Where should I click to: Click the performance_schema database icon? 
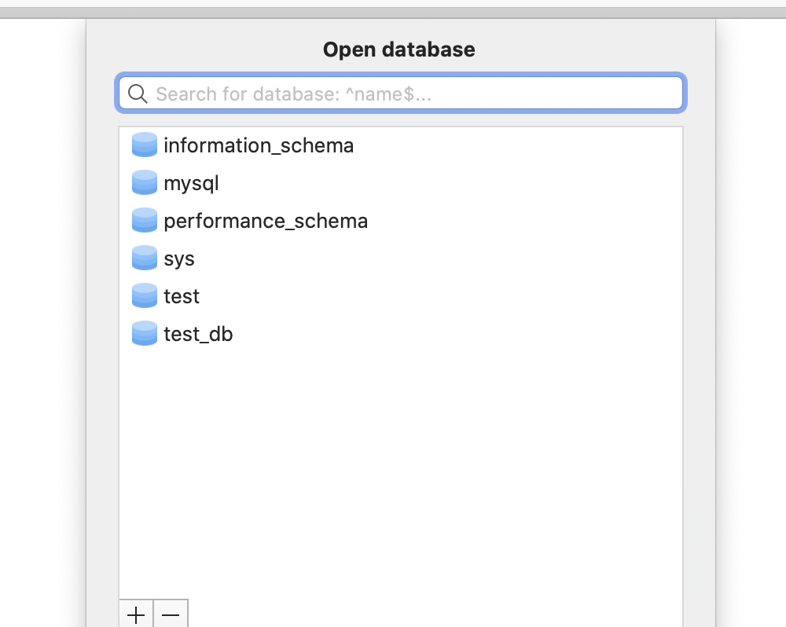click(x=144, y=220)
